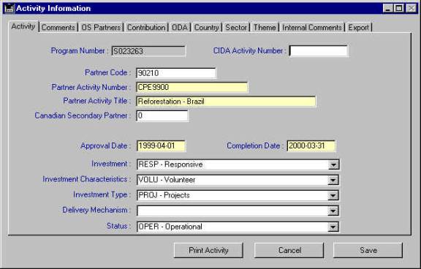
Task: Minimize the Activity Information window
Action: click(387, 8)
